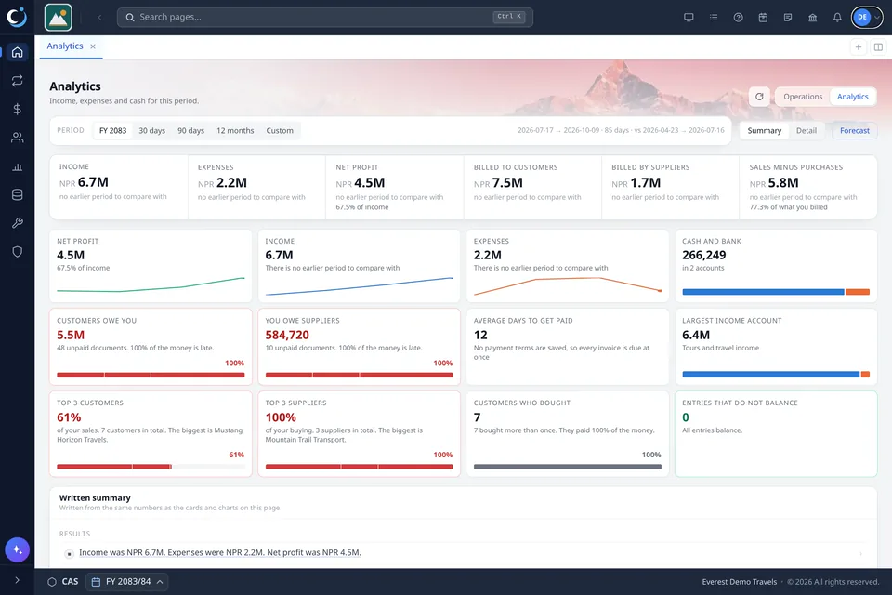Viewport: 892px width, 595px height.
Task: Launch the purple sparkle AI assistant button
Action: (x=17, y=549)
